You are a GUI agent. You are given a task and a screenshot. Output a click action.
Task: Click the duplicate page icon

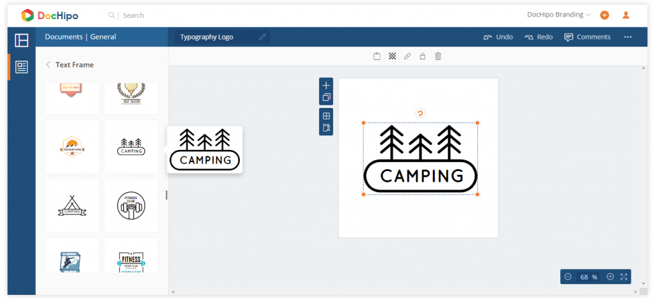point(326,98)
